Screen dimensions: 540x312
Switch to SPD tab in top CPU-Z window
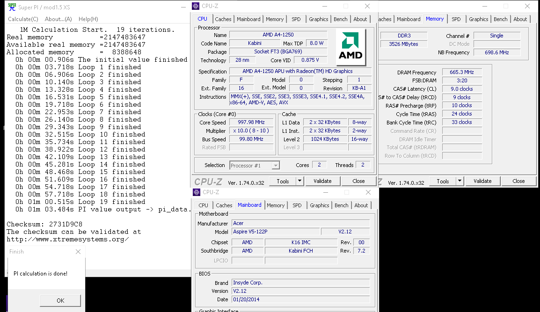click(x=296, y=19)
